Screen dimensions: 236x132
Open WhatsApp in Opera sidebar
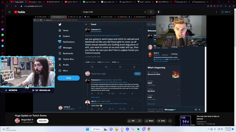tap(3, 35)
